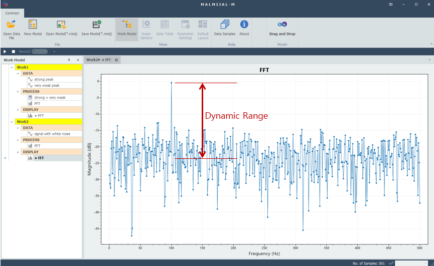
Task: Start playback with the play button
Action: pyautogui.click(x=5, y=52)
